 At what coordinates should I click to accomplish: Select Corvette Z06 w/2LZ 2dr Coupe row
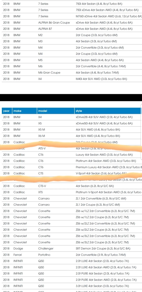click(71, 230)
